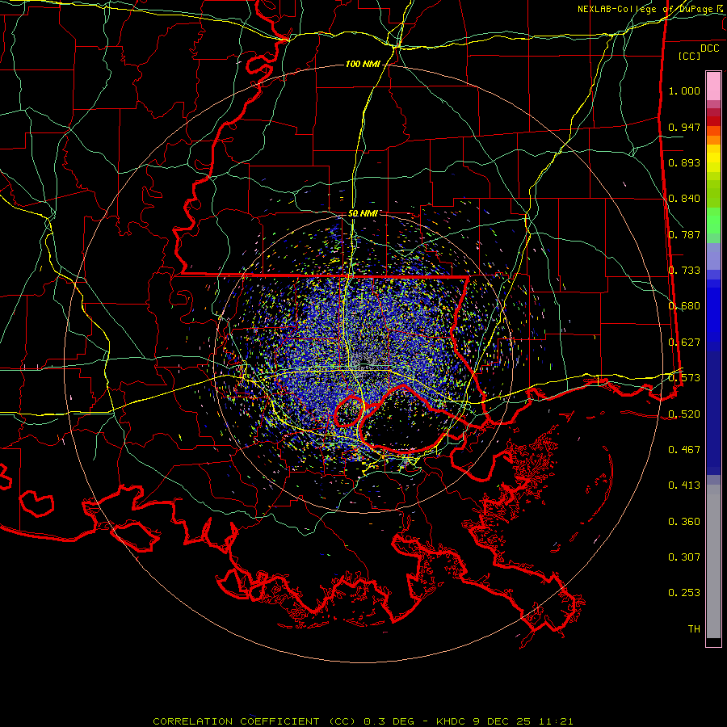Click the [CC] legend heading
The height and width of the screenshot is (727, 727).
[x=689, y=56]
